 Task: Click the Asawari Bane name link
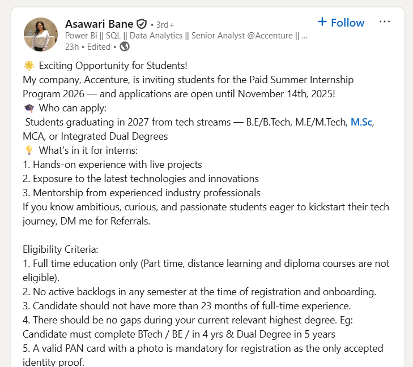(x=99, y=24)
